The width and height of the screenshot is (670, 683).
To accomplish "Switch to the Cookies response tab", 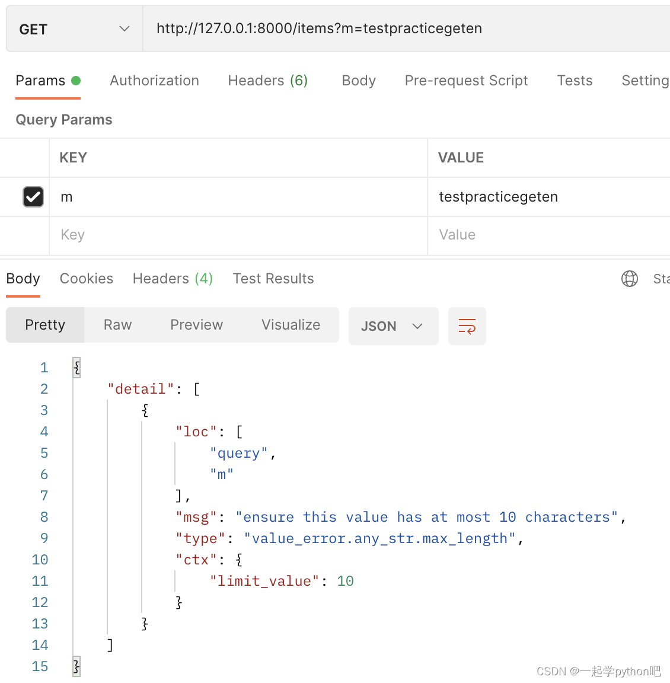I will (x=86, y=279).
